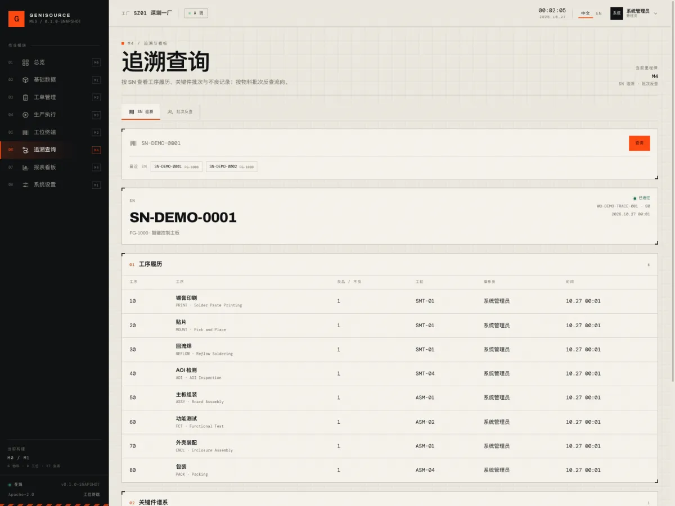Click the SMT-04 workstation cell
The image size is (675, 506).
pyautogui.click(x=425, y=374)
